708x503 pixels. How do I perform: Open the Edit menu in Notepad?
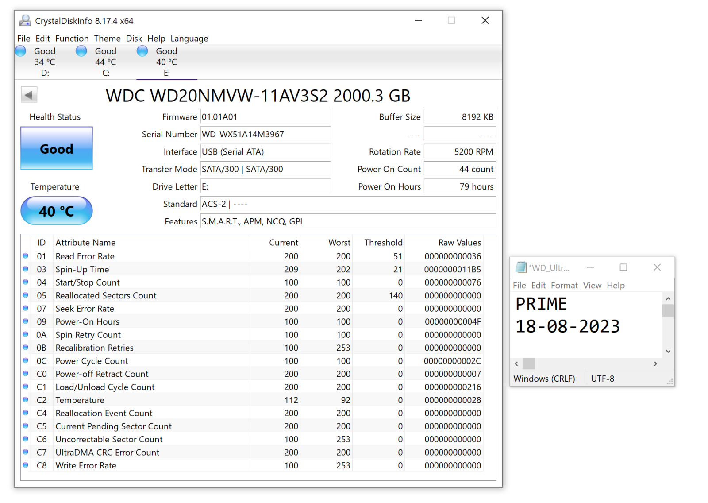click(x=539, y=286)
